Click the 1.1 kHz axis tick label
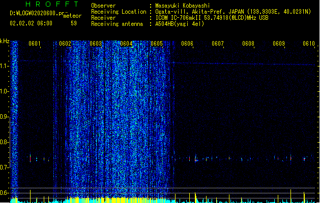Screen dimensions: 320x203 click(x=5, y=66)
